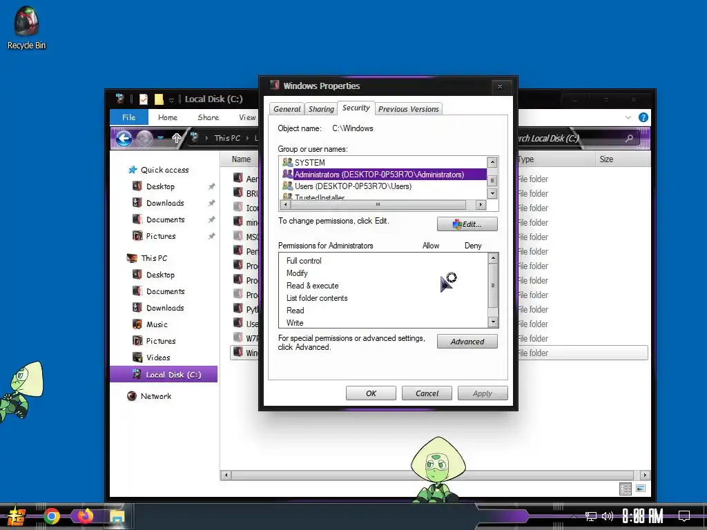The height and width of the screenshot is (530, 707).
Task: Switch to details view icon
Action: pos(626,489)
